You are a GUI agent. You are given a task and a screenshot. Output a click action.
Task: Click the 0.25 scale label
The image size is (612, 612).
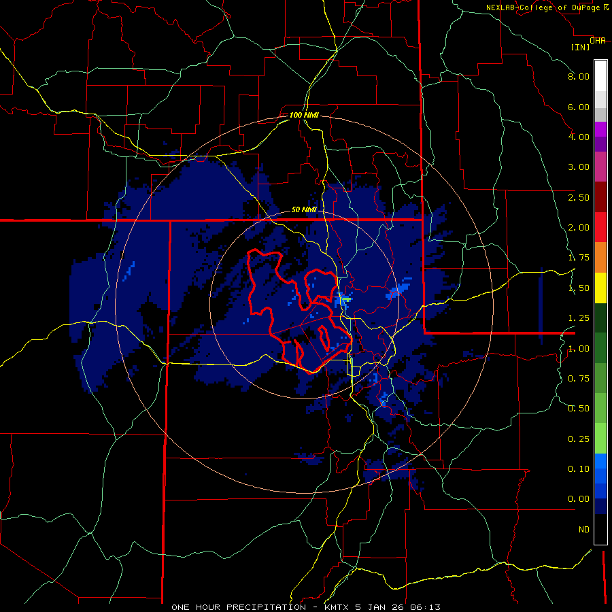pos(579,439)
